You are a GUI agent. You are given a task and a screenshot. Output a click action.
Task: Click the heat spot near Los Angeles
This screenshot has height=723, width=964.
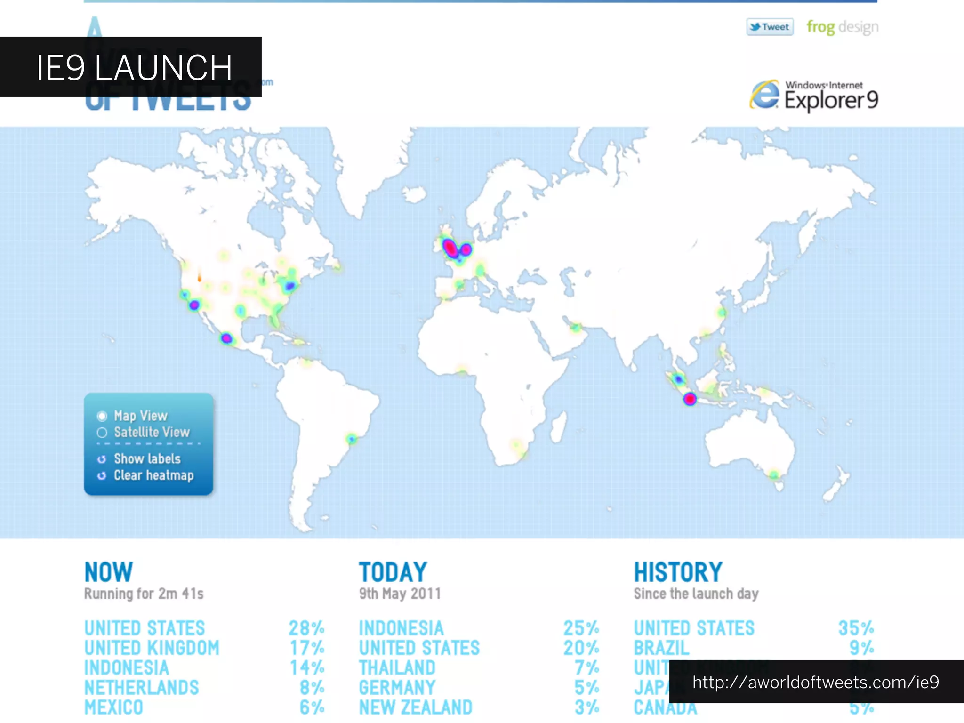194,305
